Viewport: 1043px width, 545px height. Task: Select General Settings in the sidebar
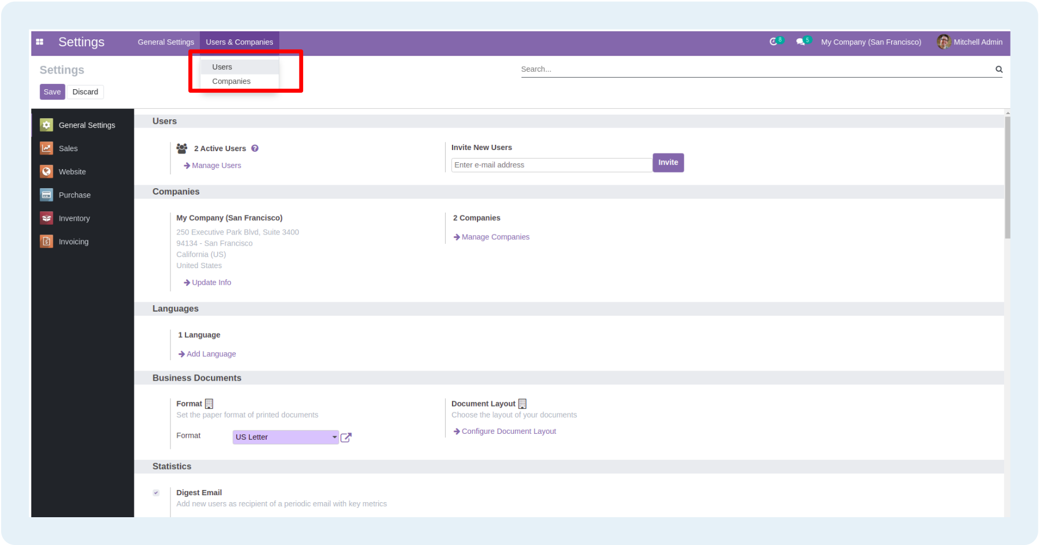[82, 125]
